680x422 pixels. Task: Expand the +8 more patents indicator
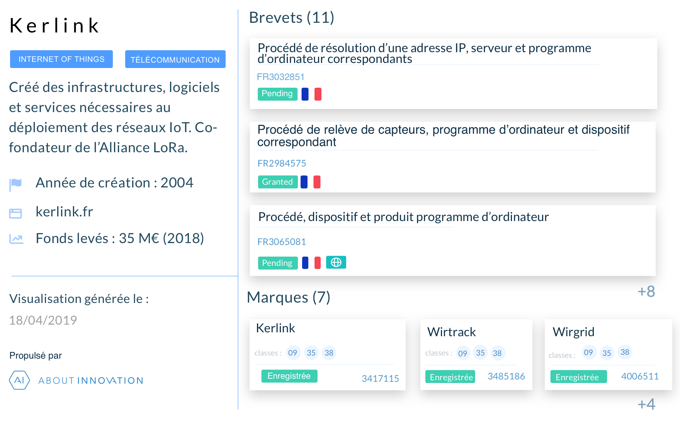click(646, 291)
